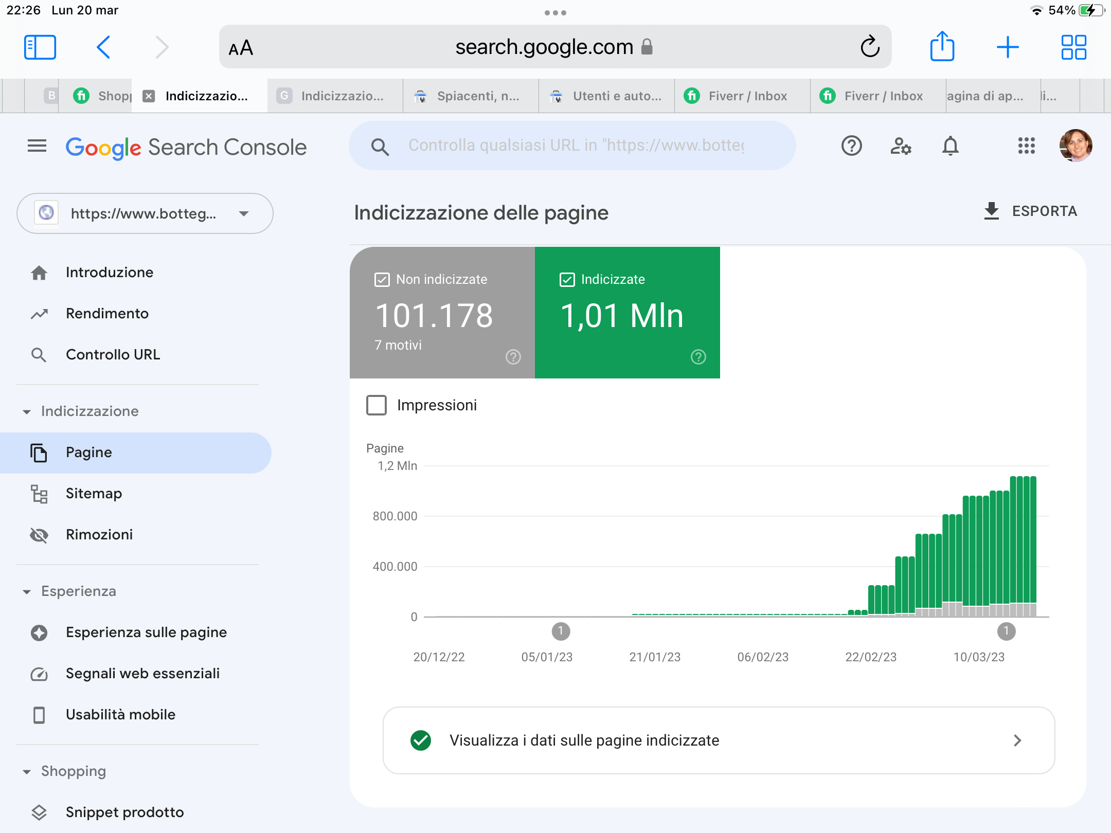Click the URL inspection search field
Image resolution: width=1111 pixels, height=833 pixels.
(572, 146)
